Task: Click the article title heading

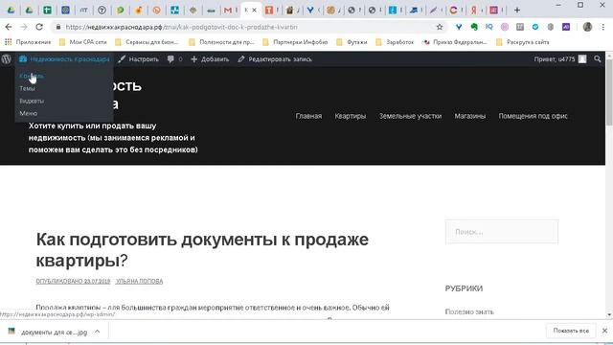Action: click(x=202, y=250)
